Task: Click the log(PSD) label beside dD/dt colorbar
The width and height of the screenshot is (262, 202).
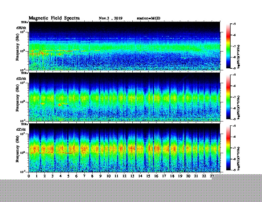Action: 239,108
